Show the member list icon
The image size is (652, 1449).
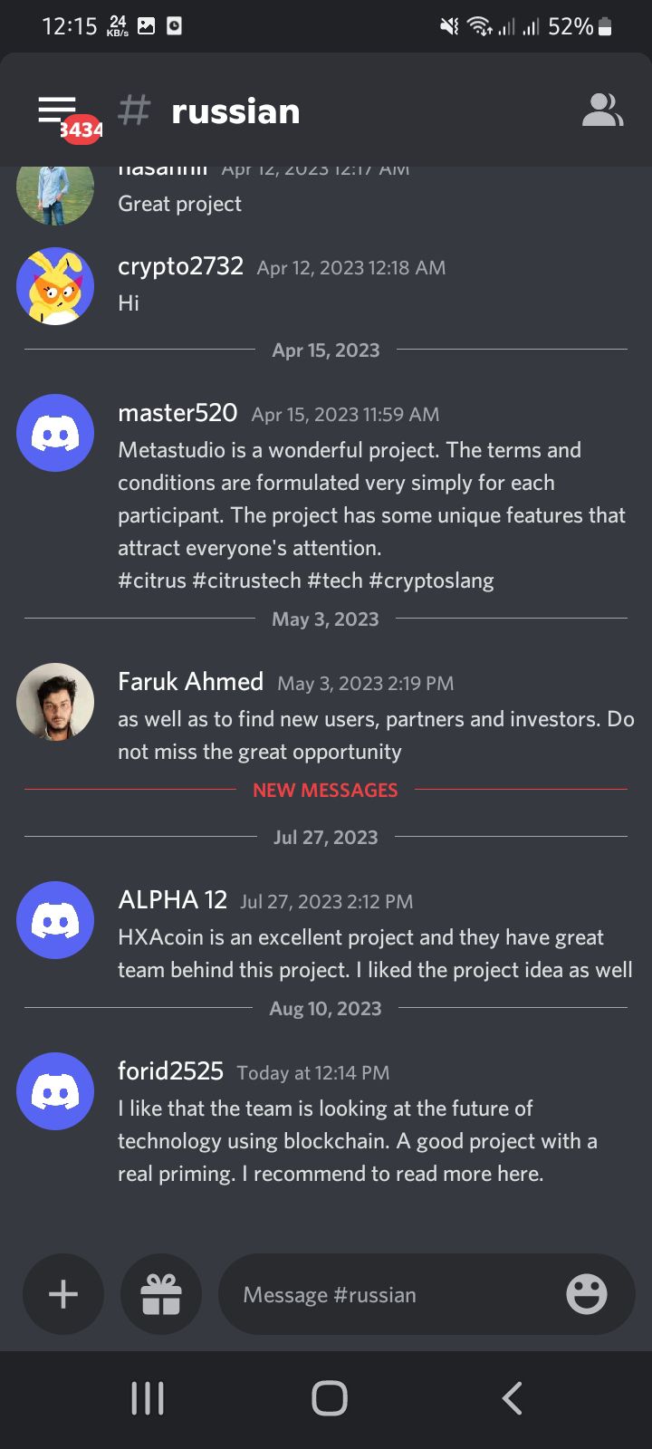tap(602, 110)
